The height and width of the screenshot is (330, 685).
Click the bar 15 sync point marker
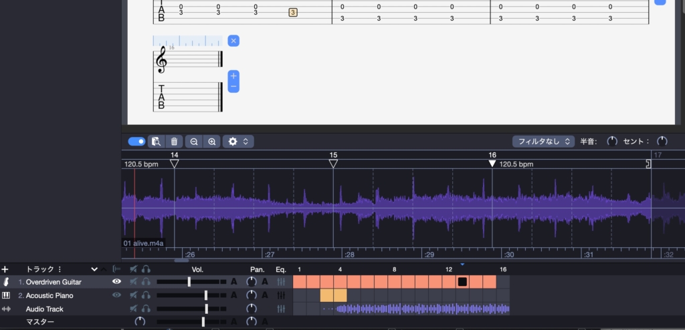pyautogui.click(x=333, y=164)
